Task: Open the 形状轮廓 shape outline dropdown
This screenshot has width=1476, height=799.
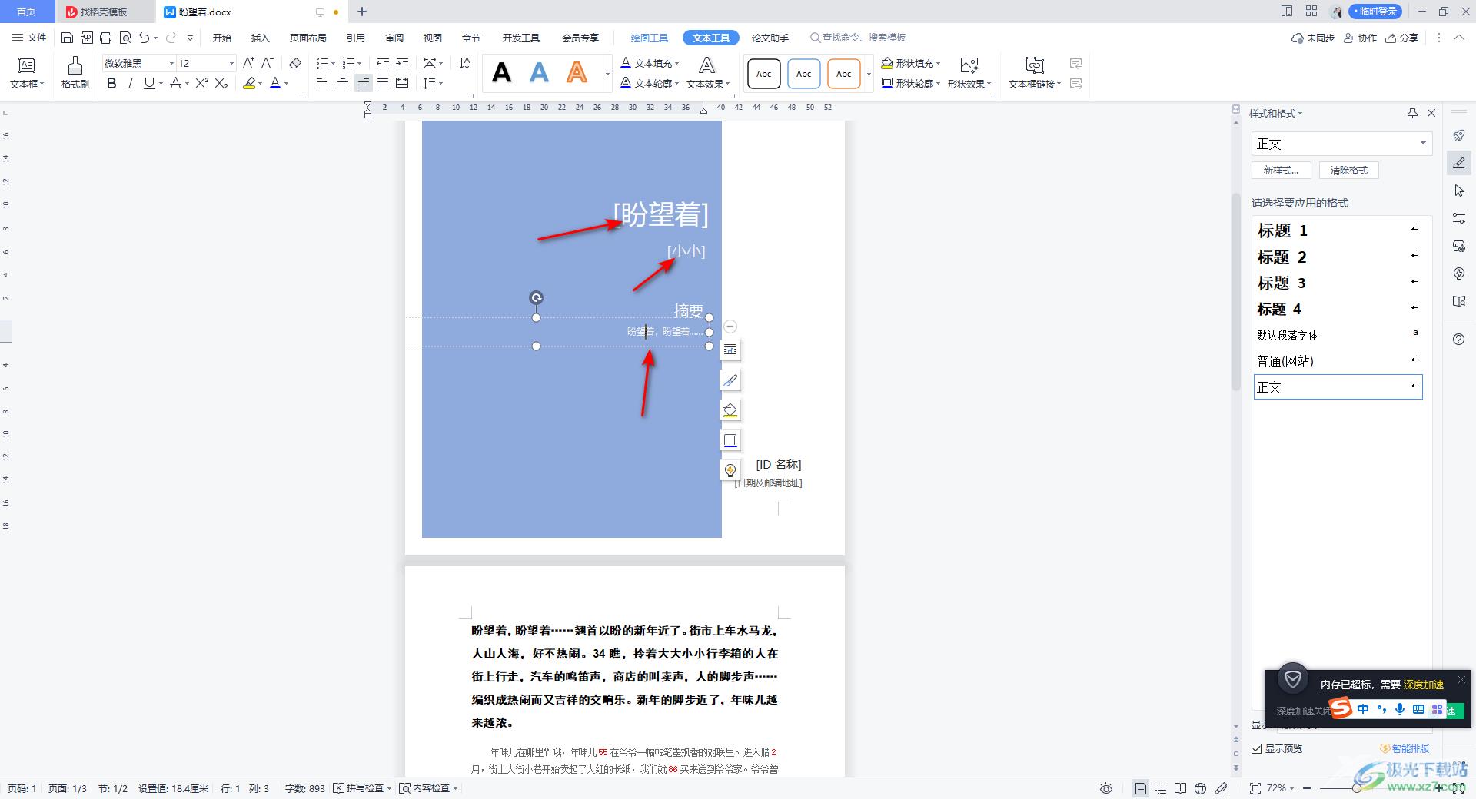Action: coord(911,83)
